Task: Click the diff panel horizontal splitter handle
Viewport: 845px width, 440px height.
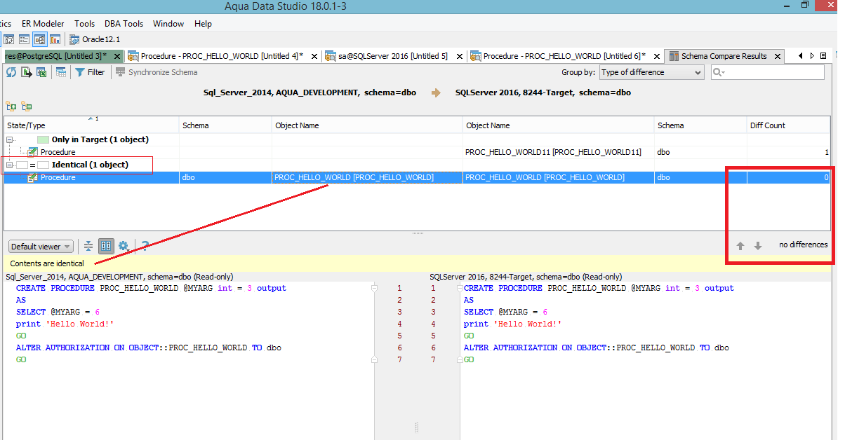Action: coord(417,233)
